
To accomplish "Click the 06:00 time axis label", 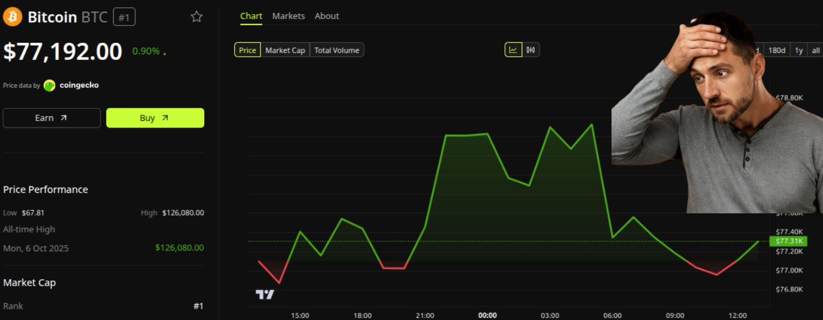I will tap(612, 315).
